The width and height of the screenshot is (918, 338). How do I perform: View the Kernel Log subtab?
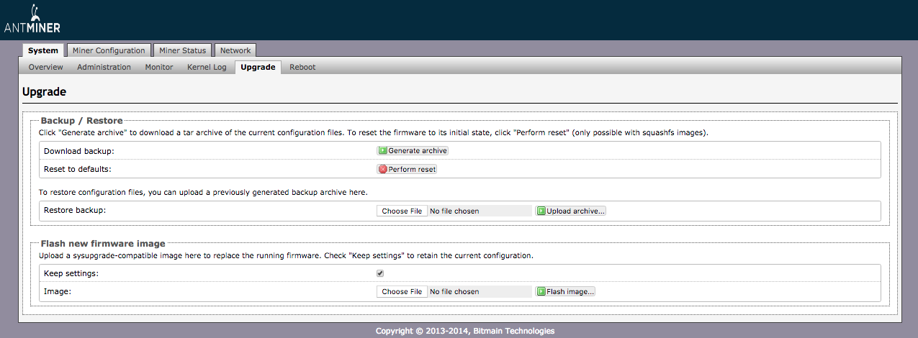(x=207, y=67)
